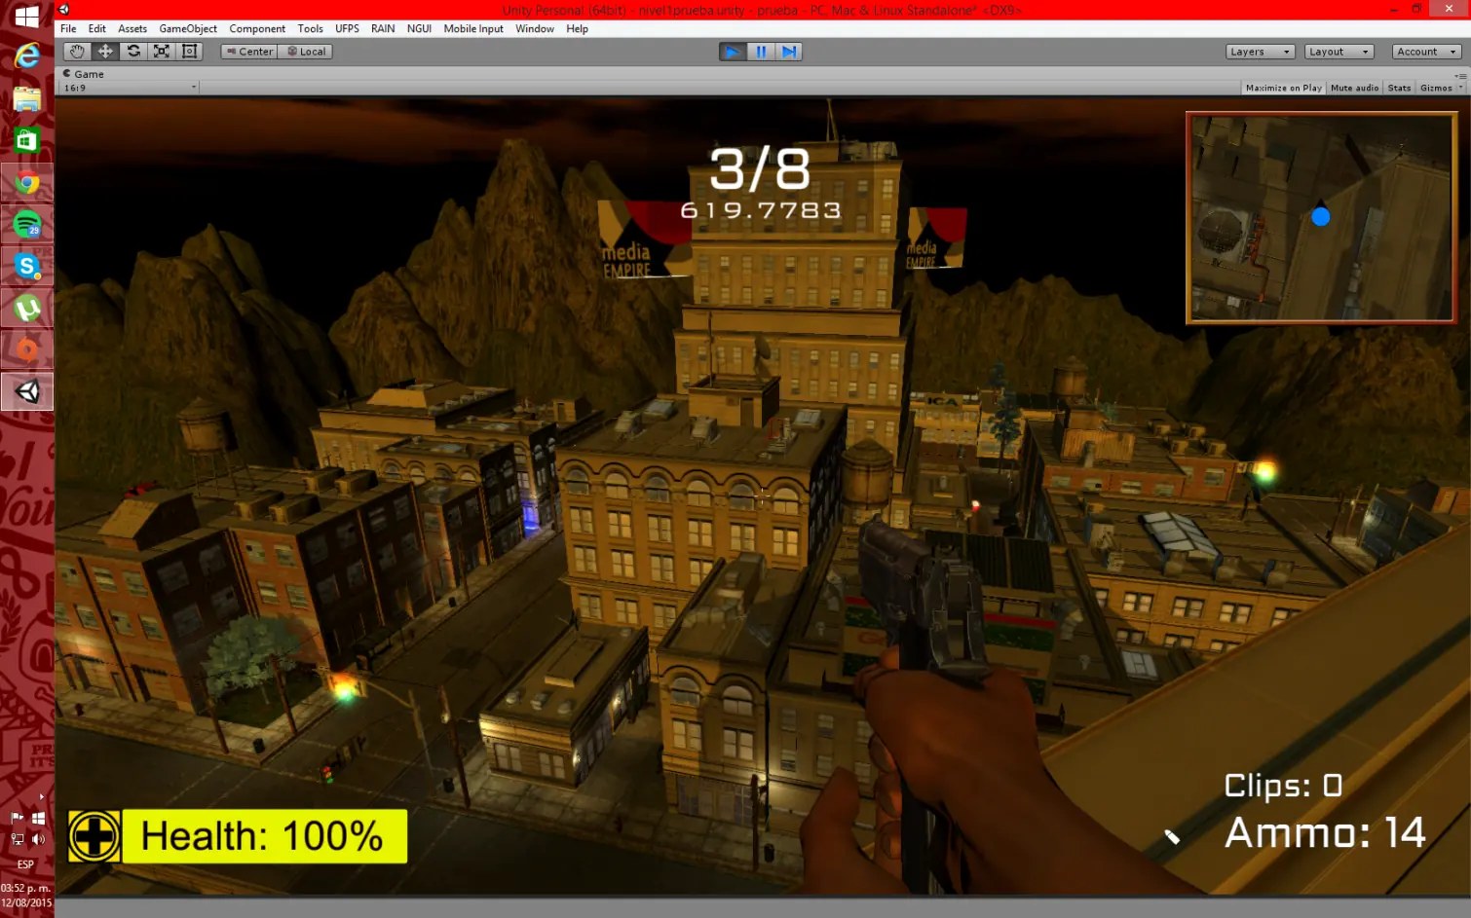Screen dimensions: 1471x918
Task: Click the Ammo: 14 counter
Action: point(1325,832)
